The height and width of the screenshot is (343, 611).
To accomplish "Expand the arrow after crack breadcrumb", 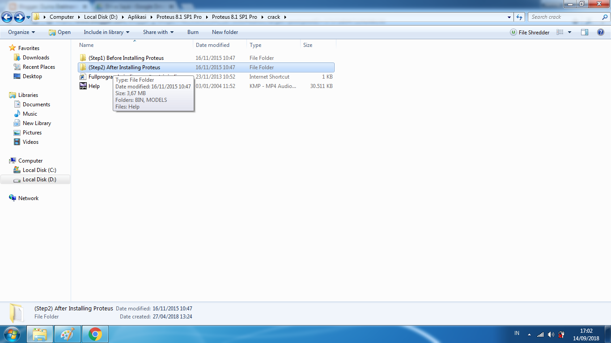I will pos(284,17).
